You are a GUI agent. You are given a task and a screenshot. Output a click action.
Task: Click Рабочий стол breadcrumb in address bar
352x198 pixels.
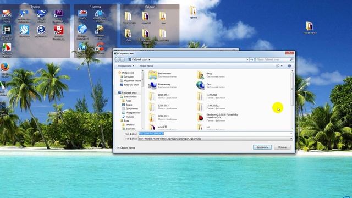click(x=139, y=59)
